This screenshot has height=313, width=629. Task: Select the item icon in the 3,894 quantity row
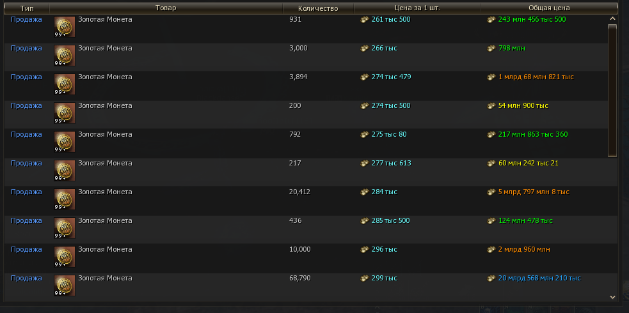click(65, 84)
